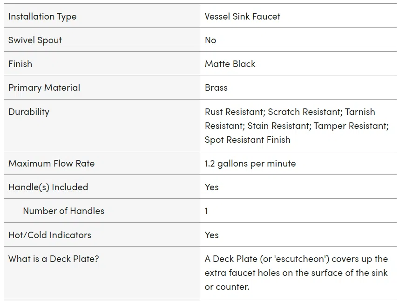Image resolution: width=399 pixels, height=301 pixels.
Task: Select the Vessel Sink Faucet value
Action: point(242,17)
